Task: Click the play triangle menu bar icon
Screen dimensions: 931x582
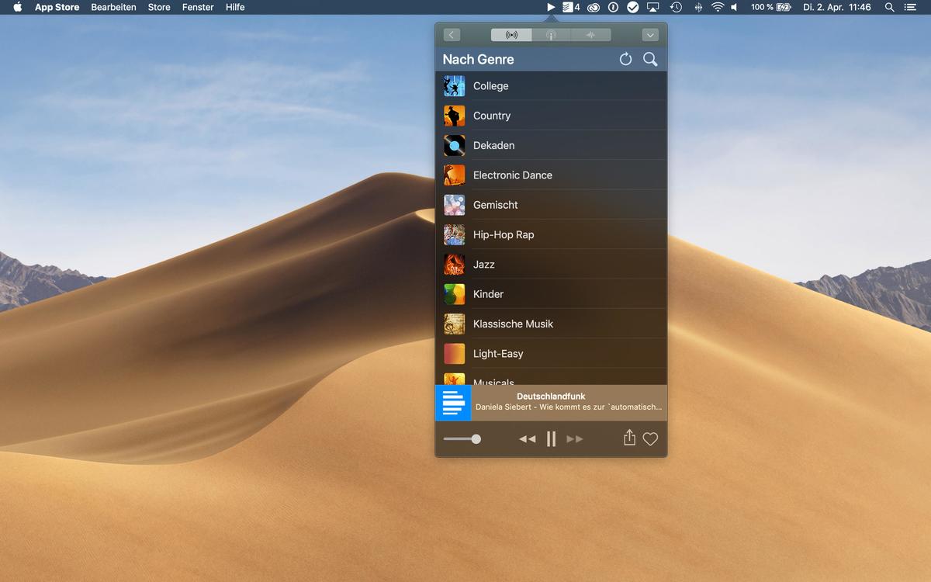Action: point(551,7)
